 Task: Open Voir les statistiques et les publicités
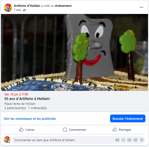pyautogui.click(x=30, y=119)
